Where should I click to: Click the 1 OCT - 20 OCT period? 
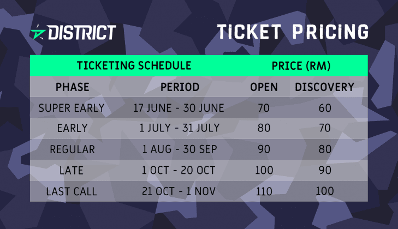coord(179,170)
